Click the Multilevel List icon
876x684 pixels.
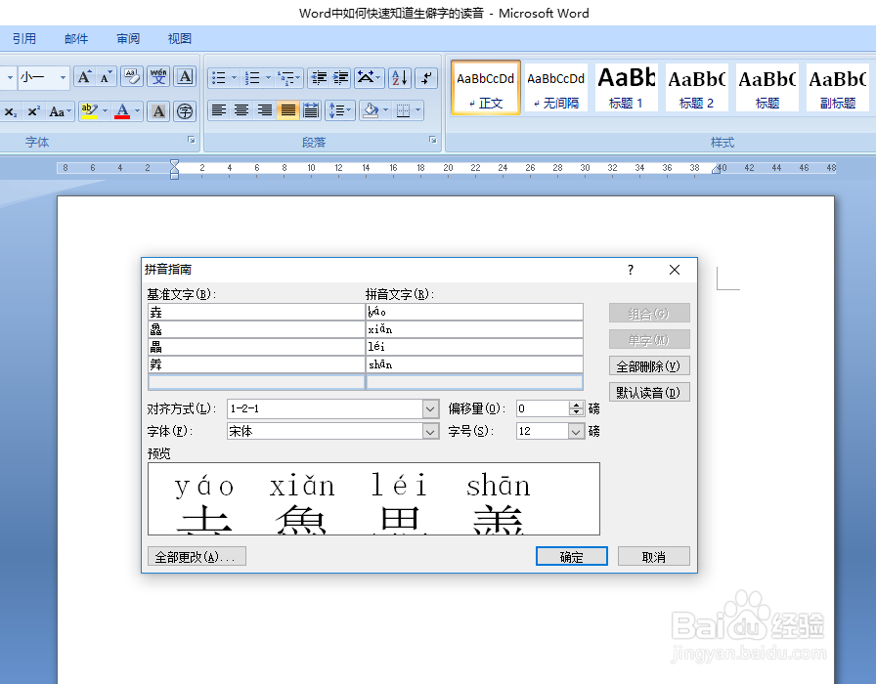[x=286, y=78]
